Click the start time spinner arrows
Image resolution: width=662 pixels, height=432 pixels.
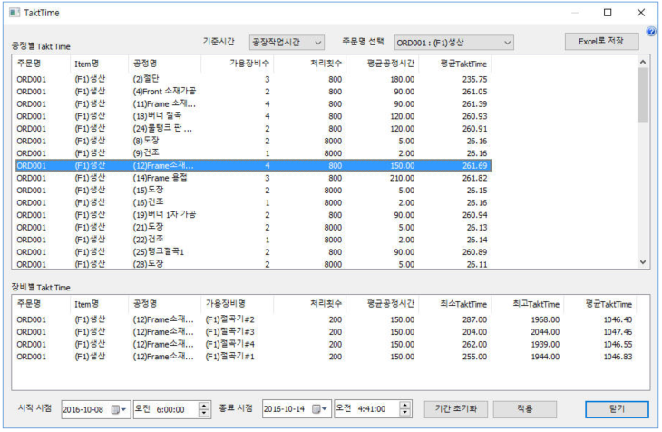pos(204,409)
